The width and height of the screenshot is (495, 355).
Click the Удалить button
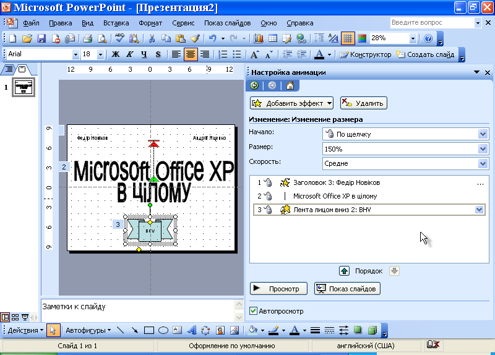click(364, 103)
